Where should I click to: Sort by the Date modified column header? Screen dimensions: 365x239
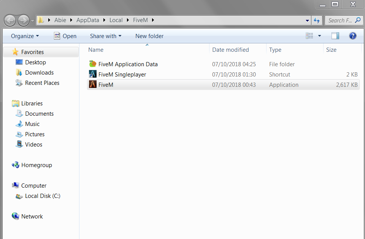[x=238, y=49]
